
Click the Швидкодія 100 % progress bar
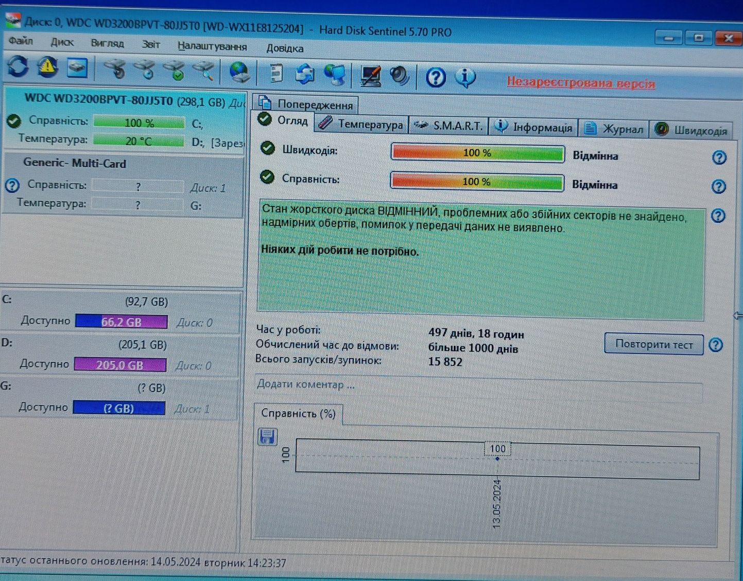[x=477, y=153]
